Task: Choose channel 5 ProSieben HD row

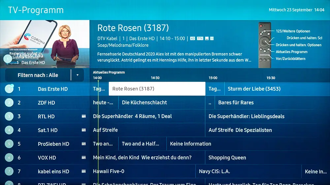Action: (45, 144)
